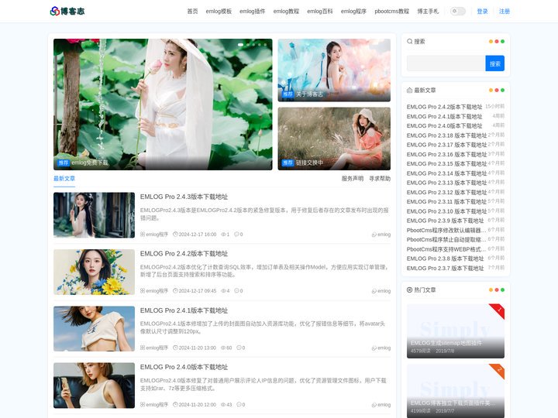Open sidebar link EMLOG Pro 2.3.9 版本下载地址
558x418 pixels.
445,221
